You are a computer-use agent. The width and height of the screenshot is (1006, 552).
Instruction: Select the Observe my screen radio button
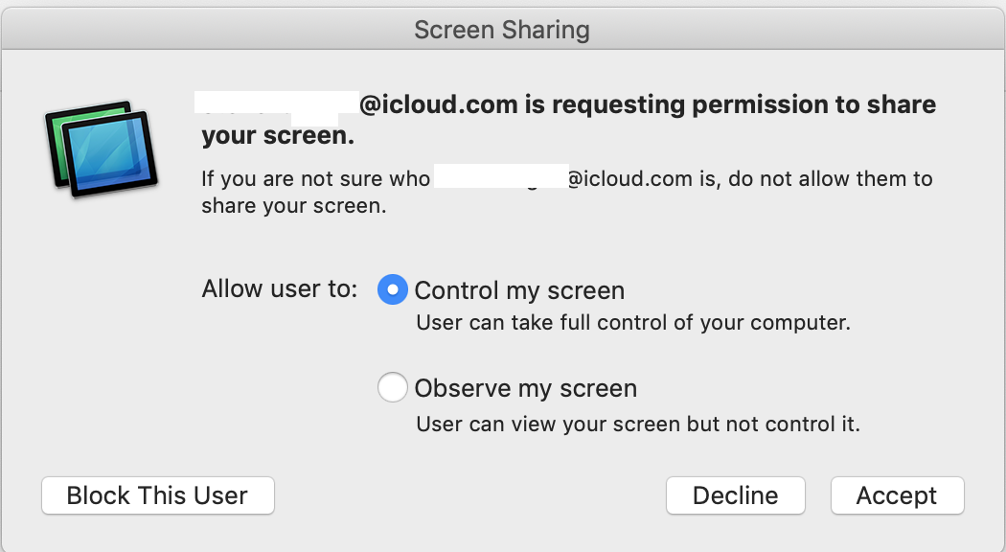pos(393,388)
